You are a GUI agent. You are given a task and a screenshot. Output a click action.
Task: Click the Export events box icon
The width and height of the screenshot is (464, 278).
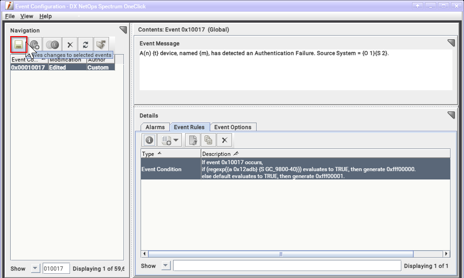[x=101, y=44]
